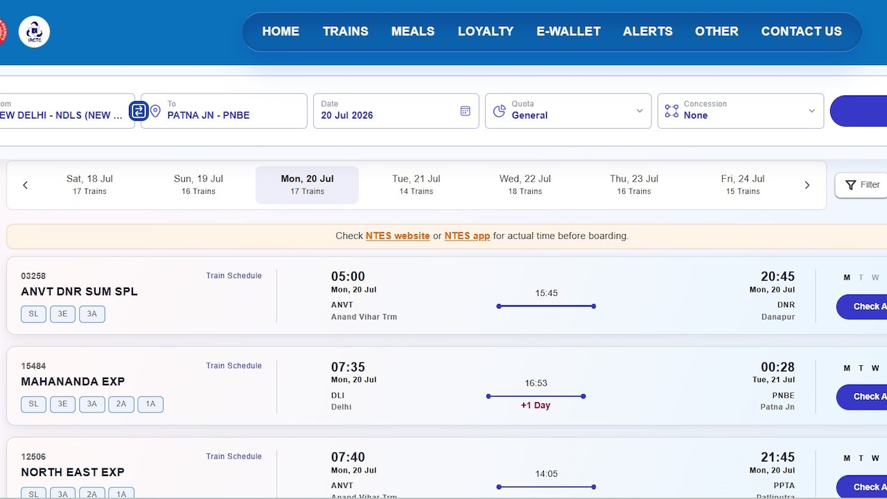
Task: Show earlier dates with the left arrow
Action: point(25,185)
